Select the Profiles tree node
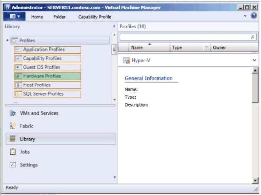 coord(60,40)
